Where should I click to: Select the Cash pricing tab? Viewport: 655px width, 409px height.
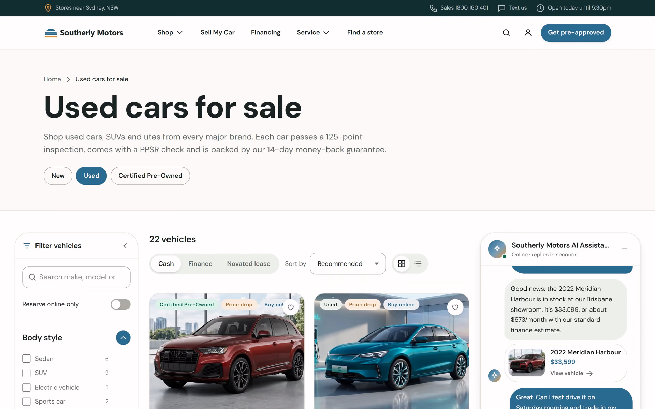pyautogui.click(x=166, y=264)
